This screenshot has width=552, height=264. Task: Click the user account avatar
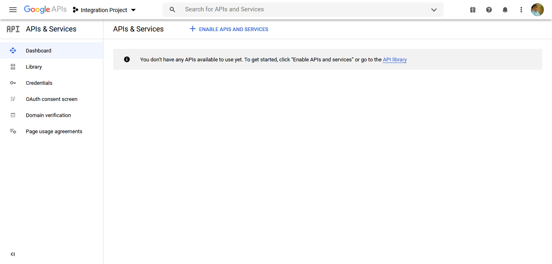pos(537,10)
